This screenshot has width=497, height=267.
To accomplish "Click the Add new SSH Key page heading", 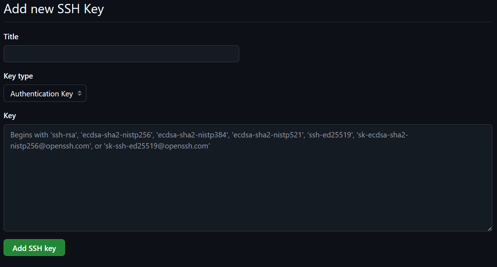I will point(54,9).
